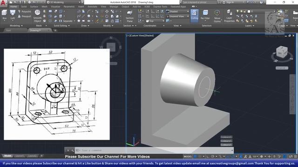Click the keyword search box
The width and height of the screenshot is (298, 167).
coord(199,2)
